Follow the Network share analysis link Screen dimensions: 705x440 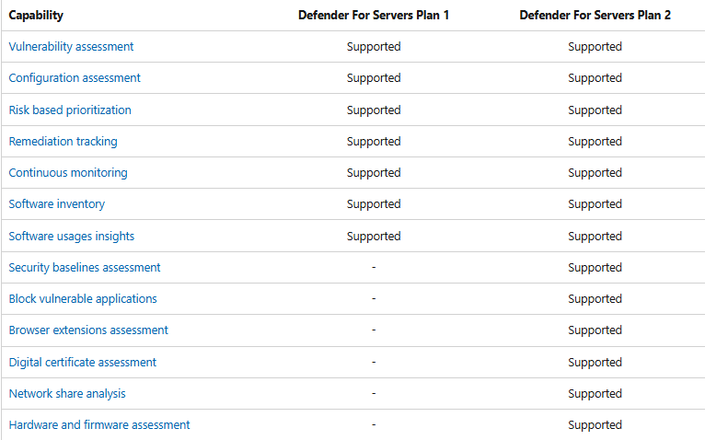pyautogui.click(x=67, y=394)
